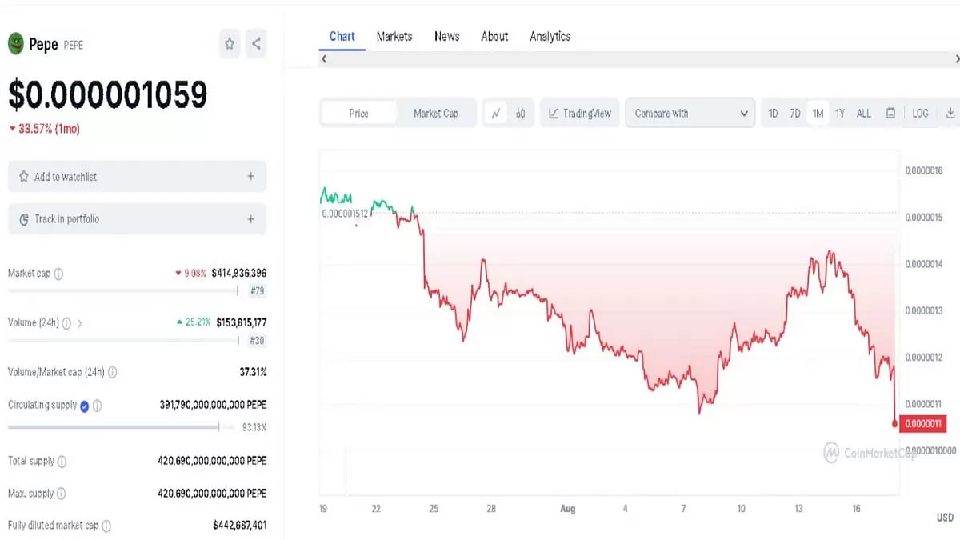This screenshot has width=960, height=540.
Task: Click Add to watchlist
Action: click(x=137, y=176)
